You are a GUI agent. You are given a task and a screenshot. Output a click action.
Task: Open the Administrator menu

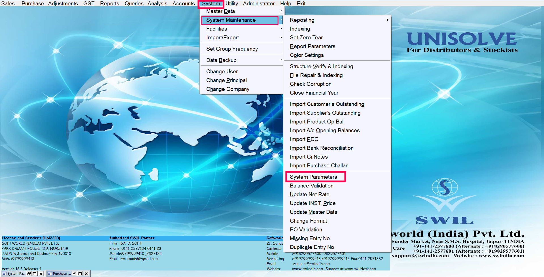[x=259, y=3]
